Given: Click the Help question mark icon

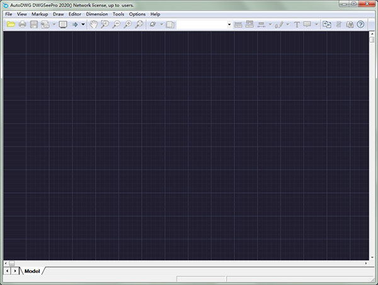Looking at the screenshot, I should coord(360,25).
